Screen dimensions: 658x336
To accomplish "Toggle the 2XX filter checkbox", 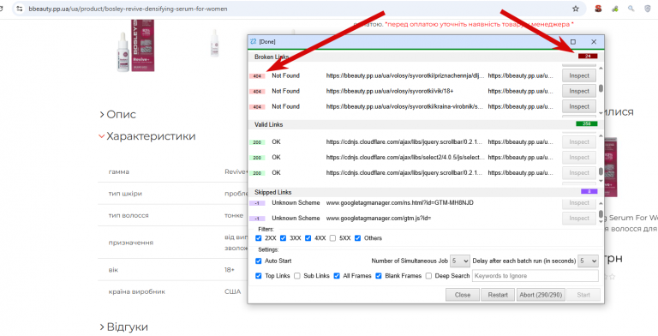I will click(259, 238).
